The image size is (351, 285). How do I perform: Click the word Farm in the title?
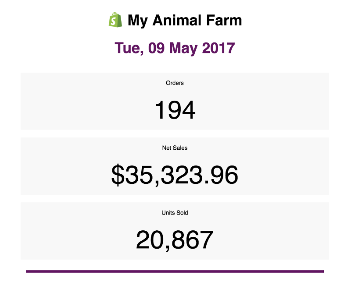pyautogui.click(x=224, y=20)
